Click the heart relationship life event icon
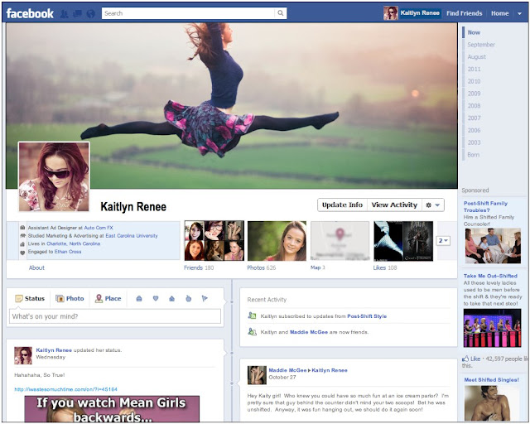This screenshot has width=530, height=424. pos(156,299)
